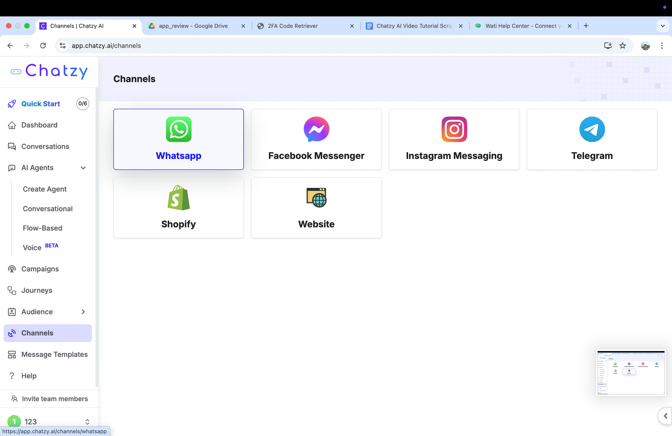This screenshot has height=436, width=672.
Task: Open the Flow-Based agents item
Action: click(x=42, y=228)
